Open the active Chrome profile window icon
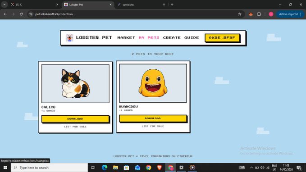 point(170,167)
